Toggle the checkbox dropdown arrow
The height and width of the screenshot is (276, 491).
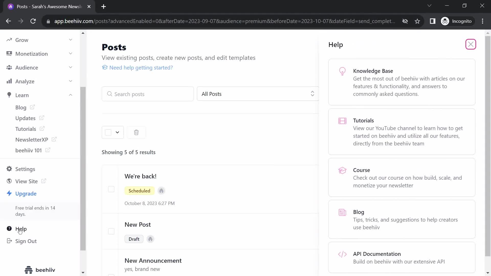click(117, 132)
